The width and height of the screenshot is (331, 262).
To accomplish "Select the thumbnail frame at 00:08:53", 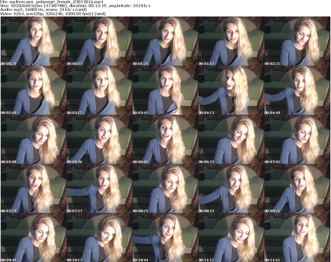I will click(x=231, y=189).
